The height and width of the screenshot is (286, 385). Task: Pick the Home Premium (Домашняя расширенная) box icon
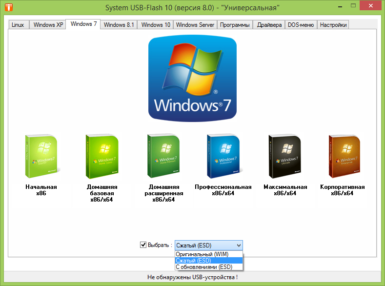click(x=163, y=156)
